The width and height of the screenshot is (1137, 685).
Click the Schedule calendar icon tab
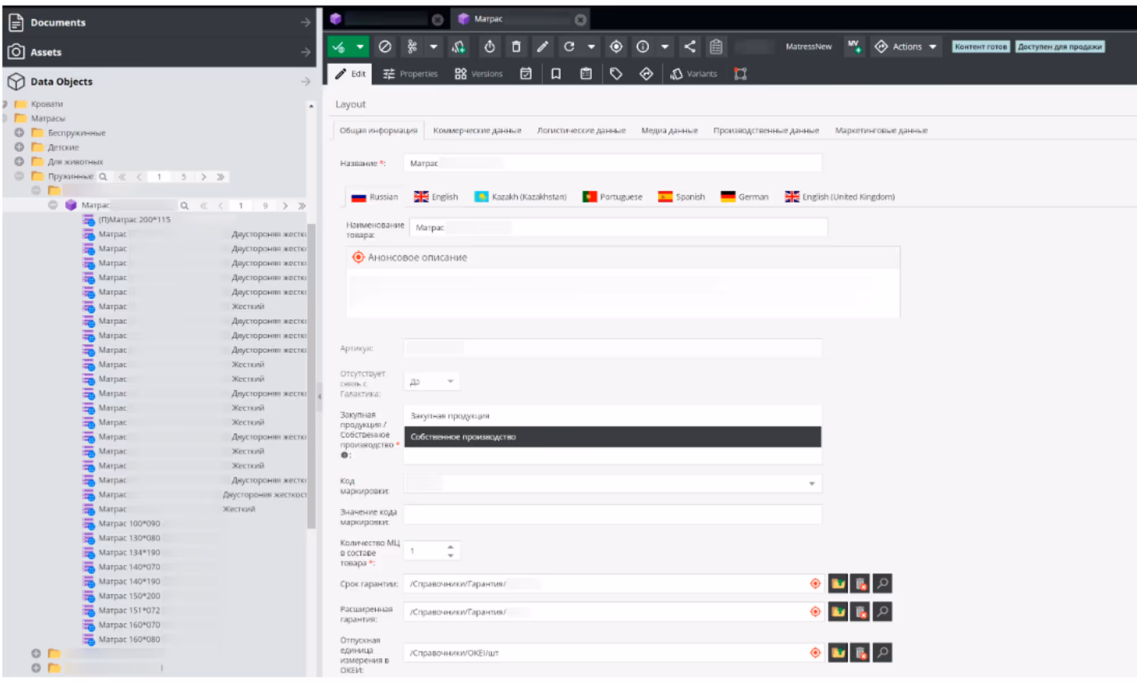[x=526, y=74]
